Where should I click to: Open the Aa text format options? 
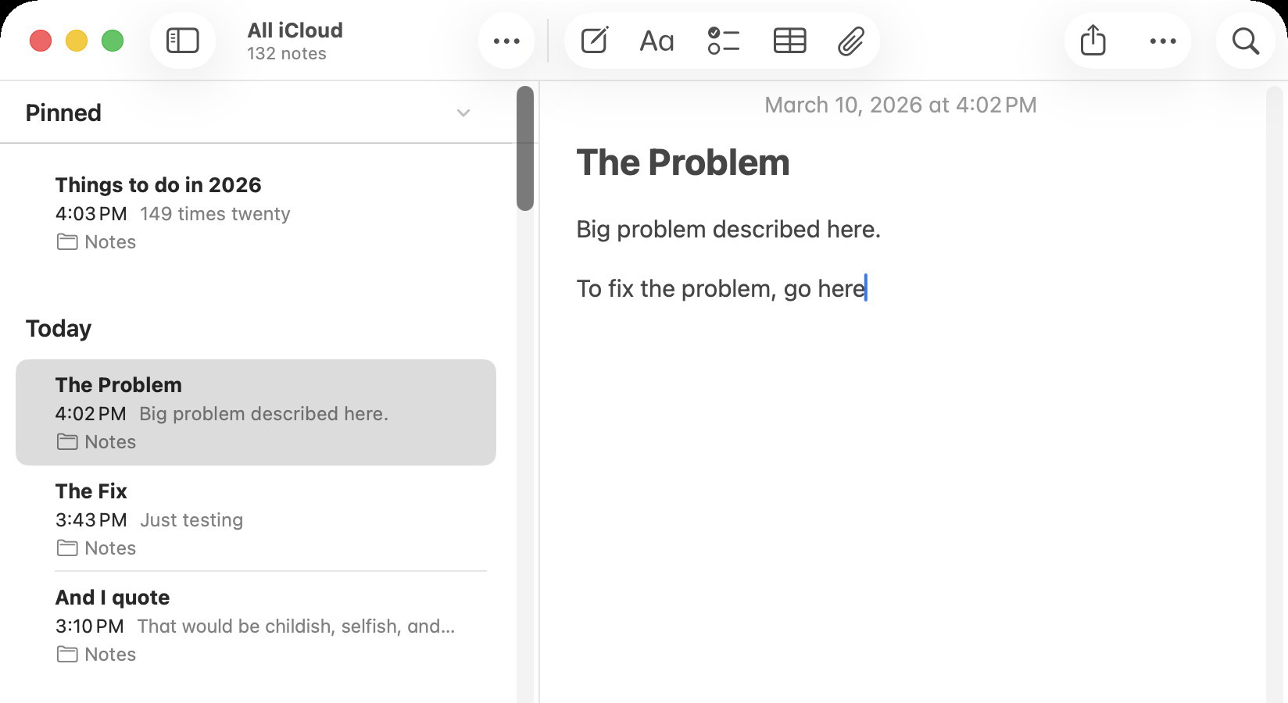tap(657, 41)
